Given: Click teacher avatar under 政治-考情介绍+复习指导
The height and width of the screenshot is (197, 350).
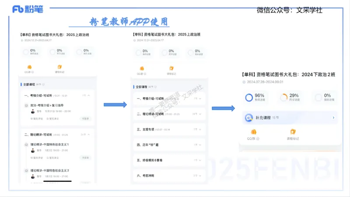Looking at the screenshot, I should point(33,111).
